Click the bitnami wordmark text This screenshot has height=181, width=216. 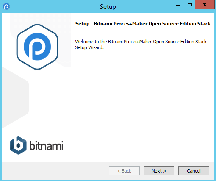46,145
